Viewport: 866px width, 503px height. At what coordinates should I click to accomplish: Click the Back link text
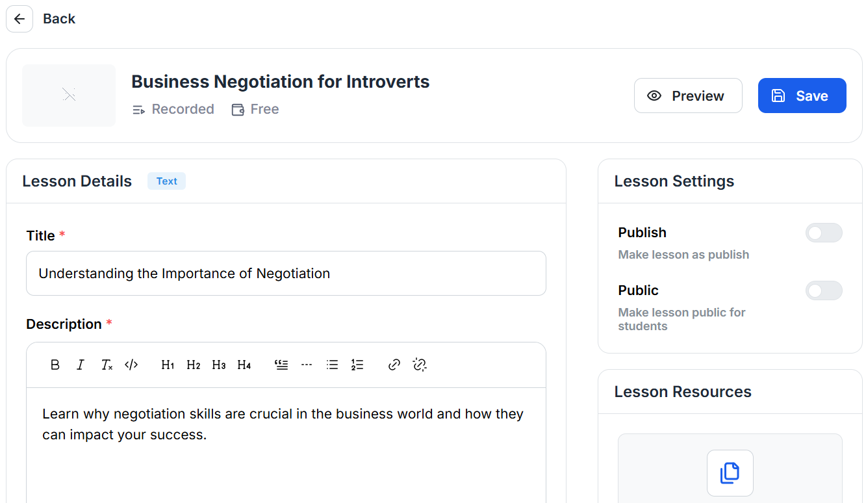tap(59, 19)
